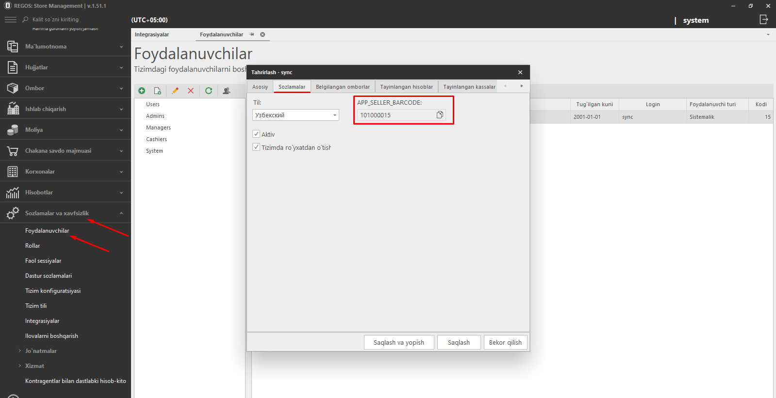Open Rollar in the sidebar
The height and width of the screenshot is (398, 776).
(x=33, y=246)
